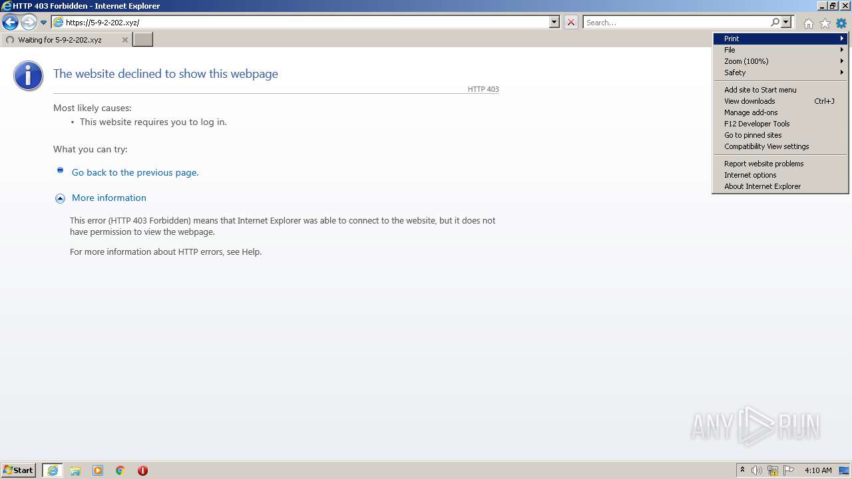The height and width of the screenshot is (479, 852).
Task: Choose 'Report website problems'
Action: 780,164
